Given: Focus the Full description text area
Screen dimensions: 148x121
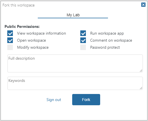Looking at the screenshot, I should (75, 63).
